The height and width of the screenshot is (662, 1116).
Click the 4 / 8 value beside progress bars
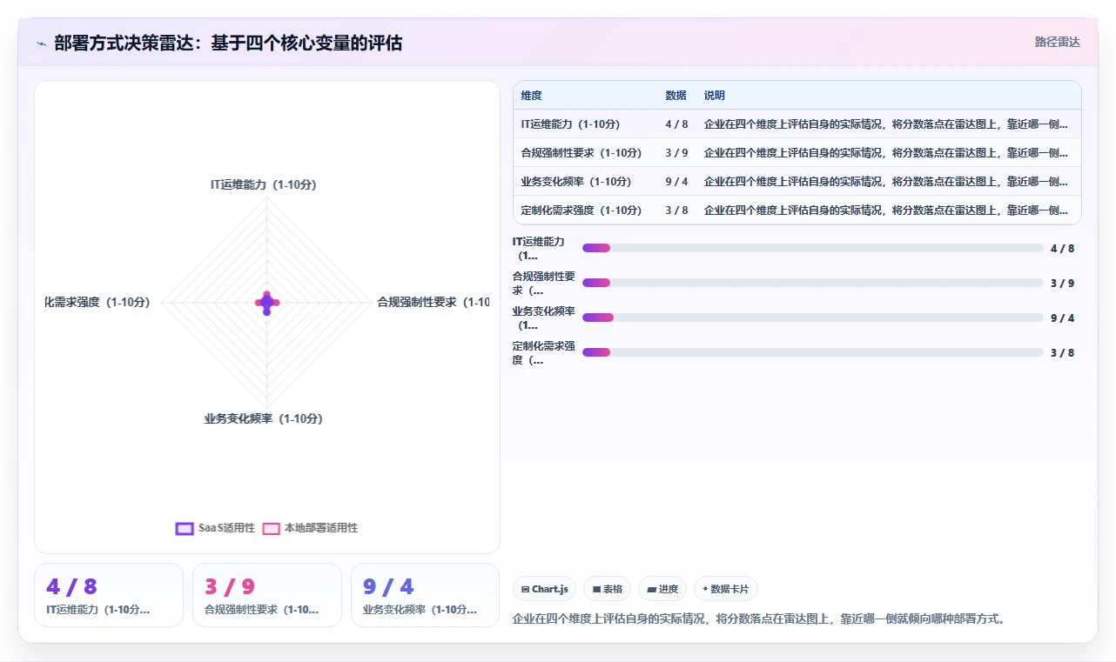pos(1062,248)
